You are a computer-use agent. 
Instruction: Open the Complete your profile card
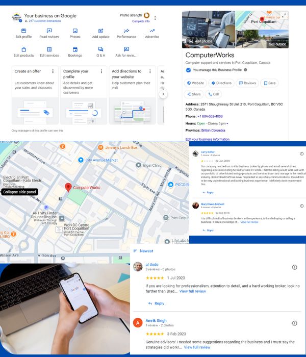(x=84, y=95)
